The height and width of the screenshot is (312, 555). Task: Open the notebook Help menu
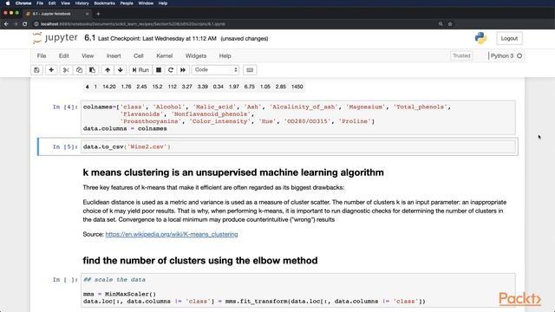pos(225,55)
